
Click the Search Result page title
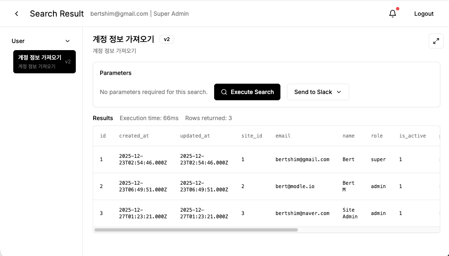(57, 14)
